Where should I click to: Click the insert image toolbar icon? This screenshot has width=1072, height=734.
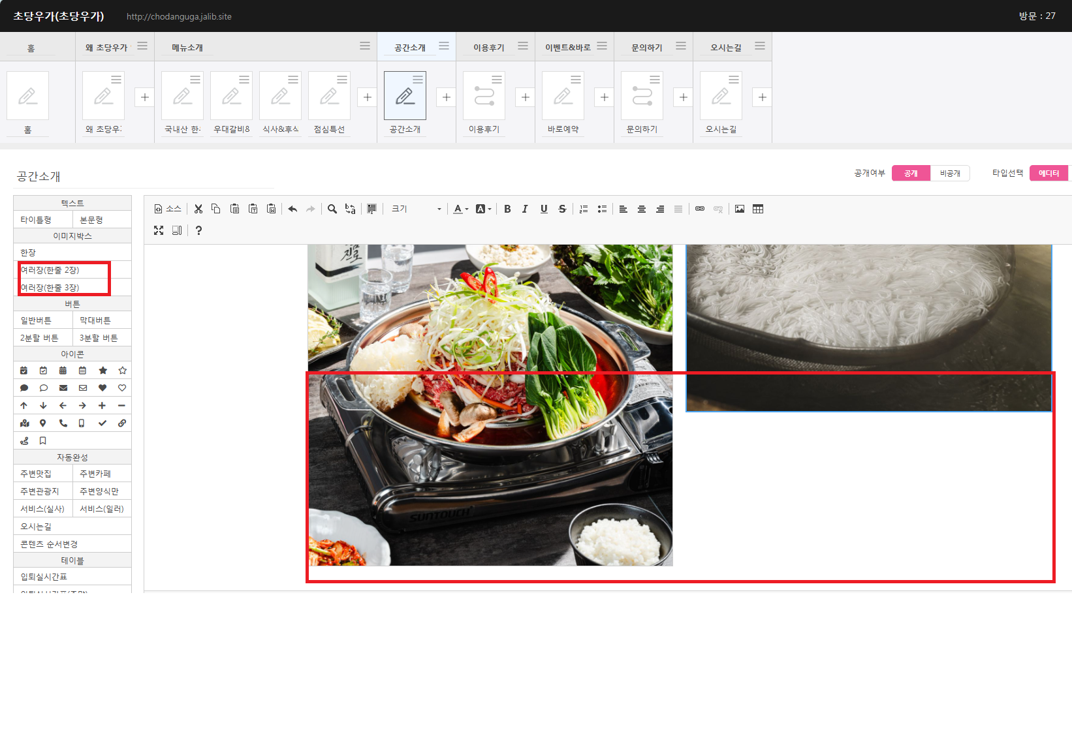click(x=740, y=209)
